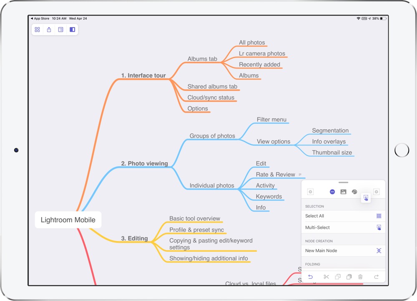417x301 pixels.
Task: Select the "3. Editing" node
Action: tap(134, 238)
